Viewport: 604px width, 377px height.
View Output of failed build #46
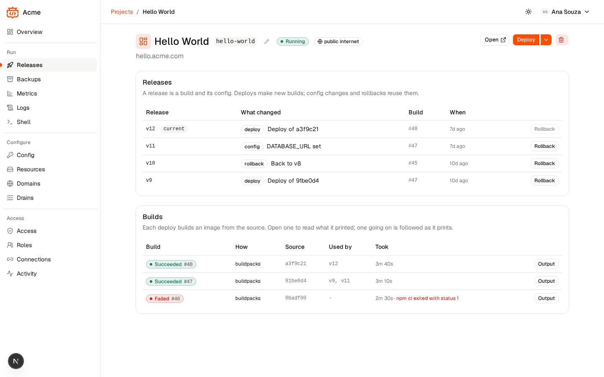click(x=546, y=298)
